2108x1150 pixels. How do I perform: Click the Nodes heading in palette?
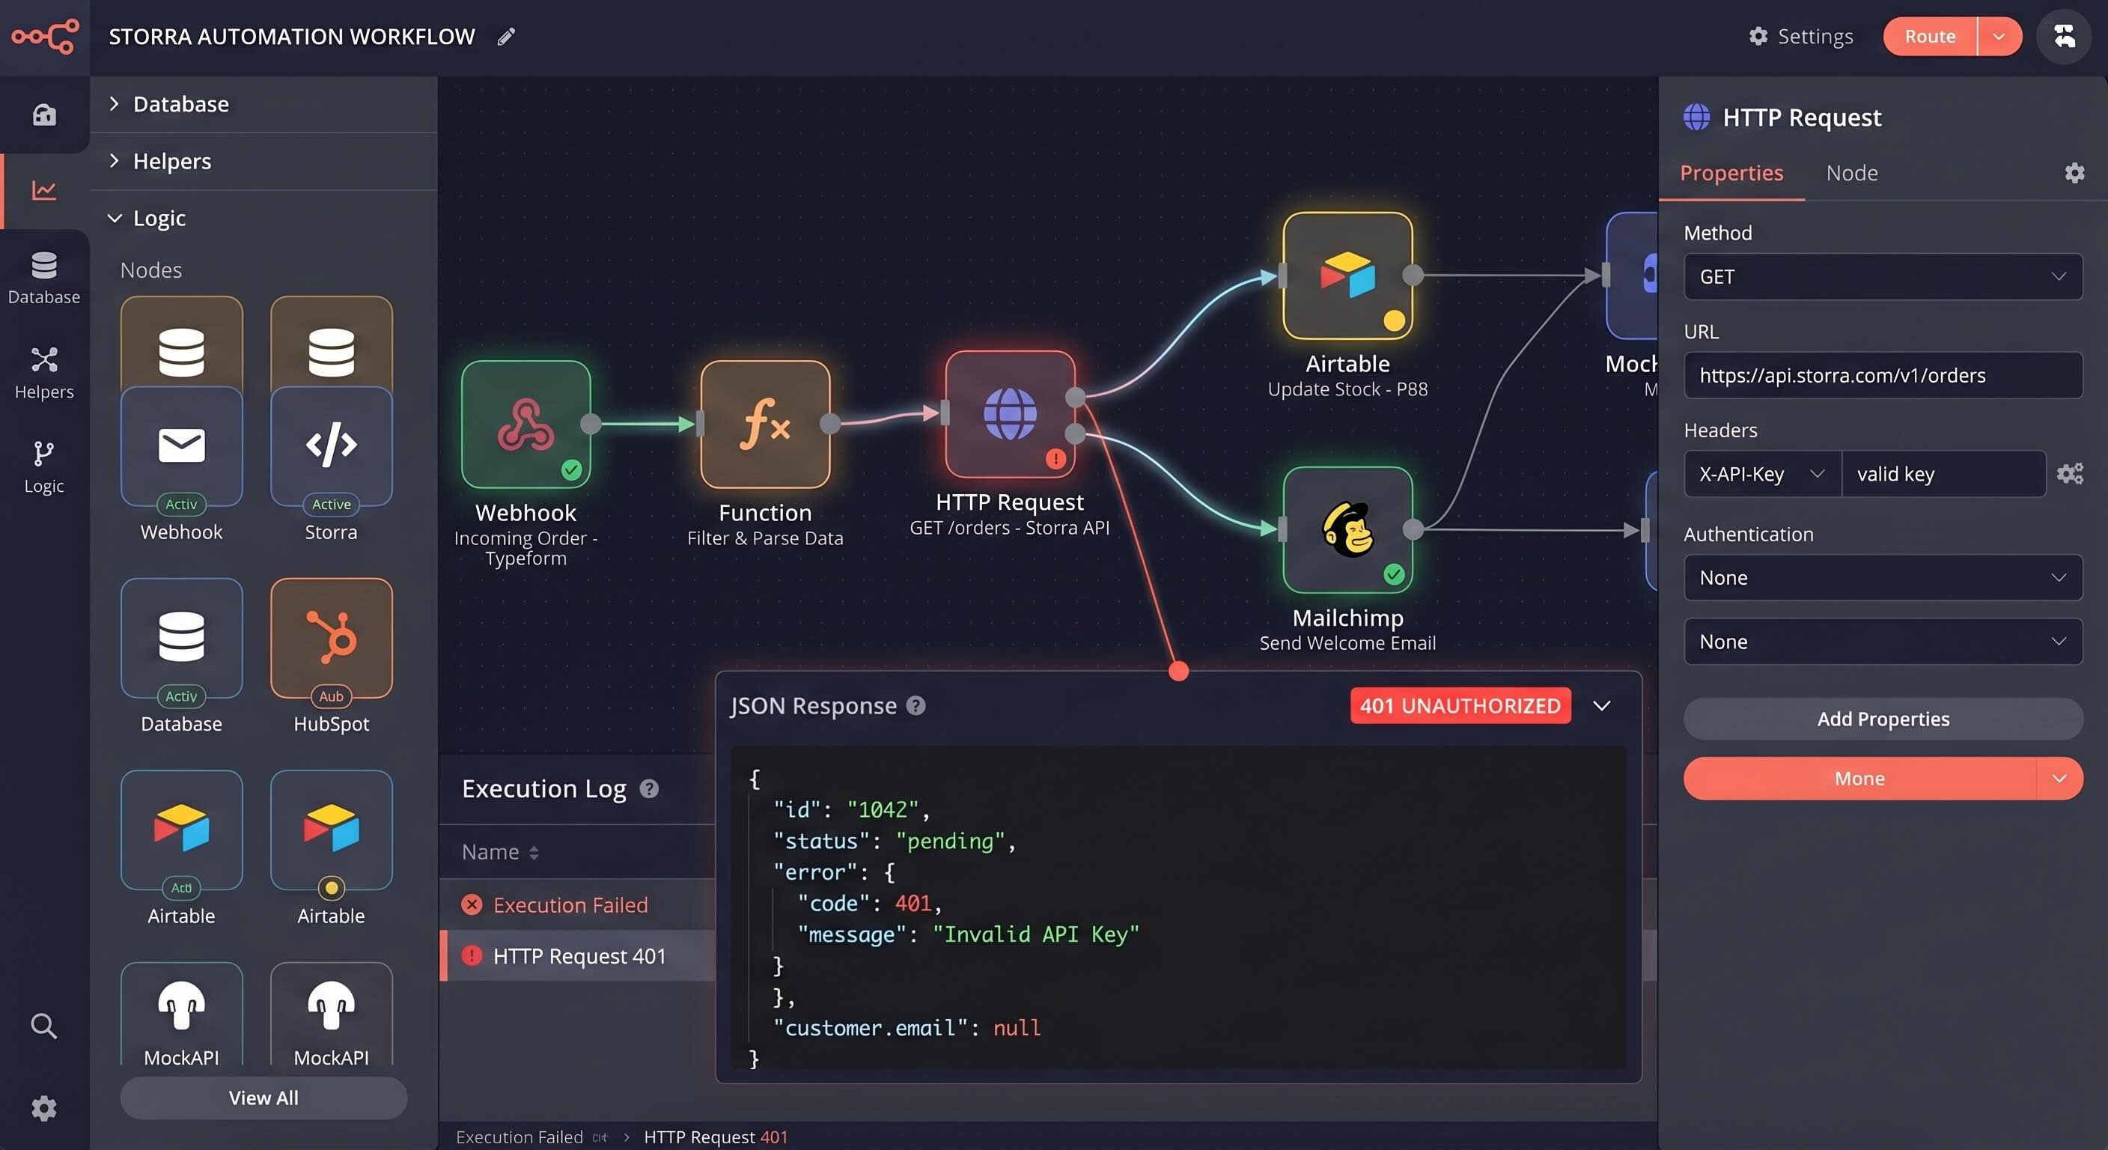pyautogui.click(x=151, y=270)
